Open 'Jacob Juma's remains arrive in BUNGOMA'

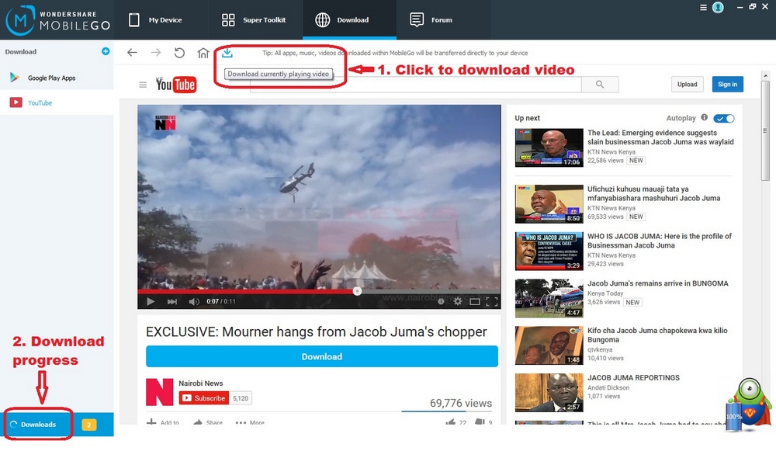pyautogui.click(x=658, y=283)
